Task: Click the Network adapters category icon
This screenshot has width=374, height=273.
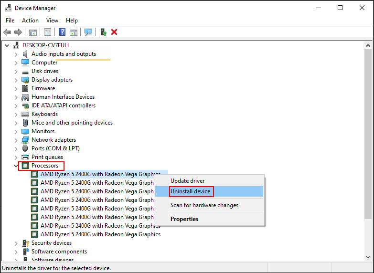Action: [25, 140]
